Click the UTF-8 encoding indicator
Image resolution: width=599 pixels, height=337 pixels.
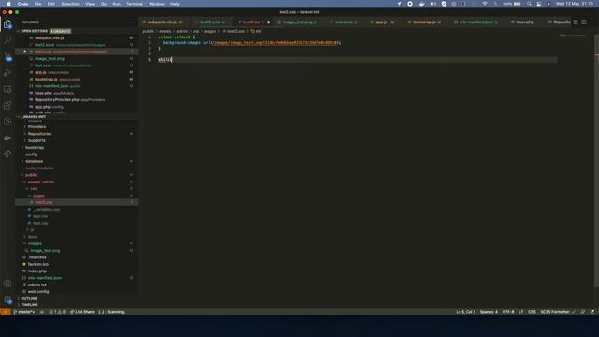click(508, 312)
